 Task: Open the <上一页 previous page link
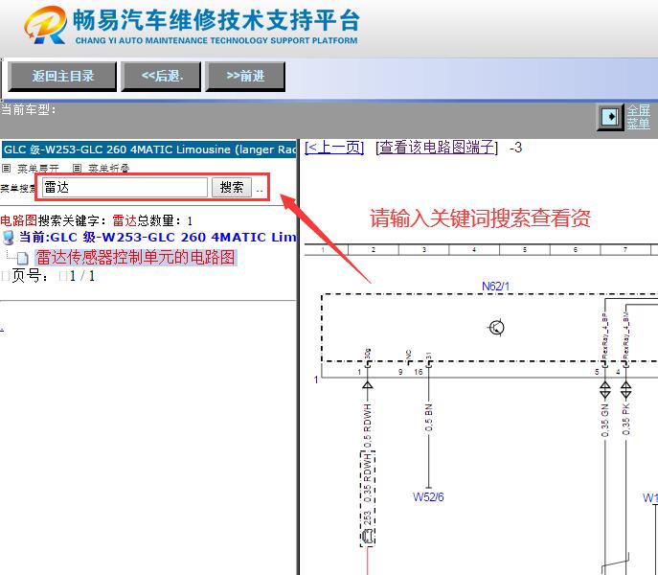[334, 148]
